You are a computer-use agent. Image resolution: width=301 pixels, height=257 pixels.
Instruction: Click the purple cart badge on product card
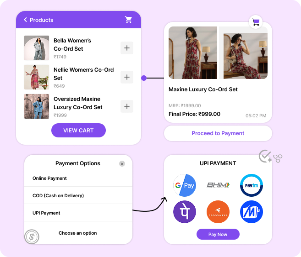[x=256, y=22]
